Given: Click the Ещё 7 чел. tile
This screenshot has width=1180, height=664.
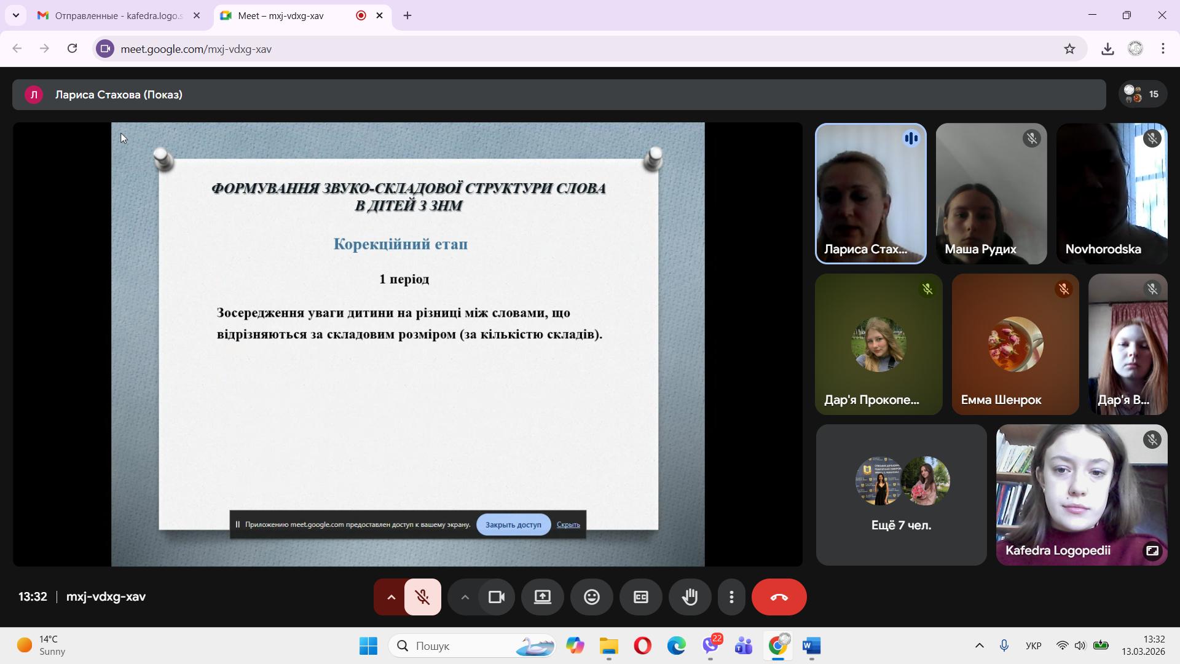Looking at the screenshot, I should (x=901, y=495).
